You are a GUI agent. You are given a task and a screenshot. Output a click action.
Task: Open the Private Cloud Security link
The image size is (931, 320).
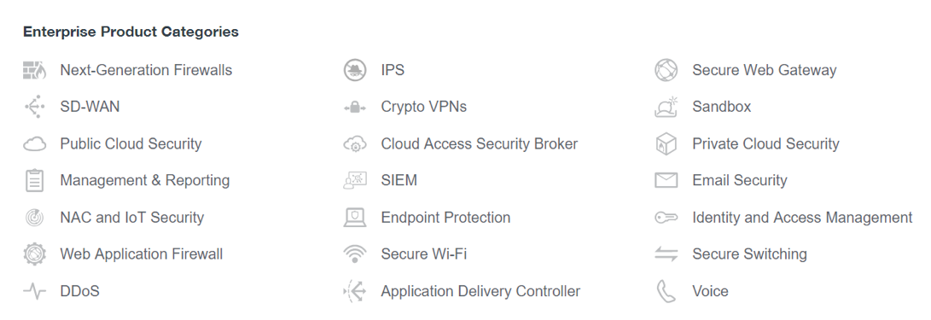(765, 143)
